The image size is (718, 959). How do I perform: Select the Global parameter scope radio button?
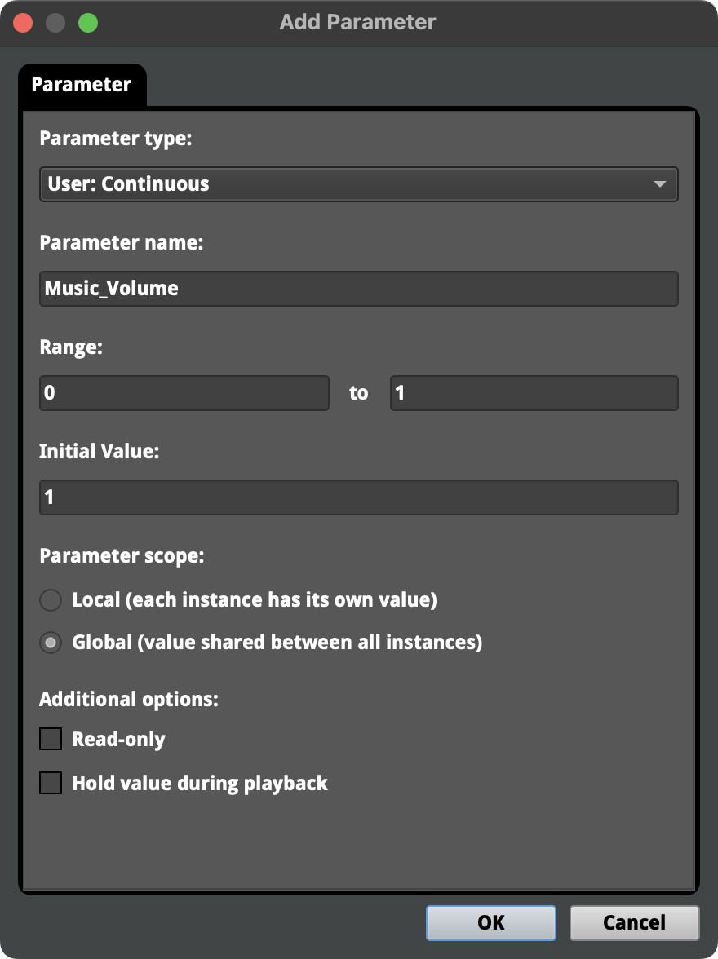tap(51, 643)
